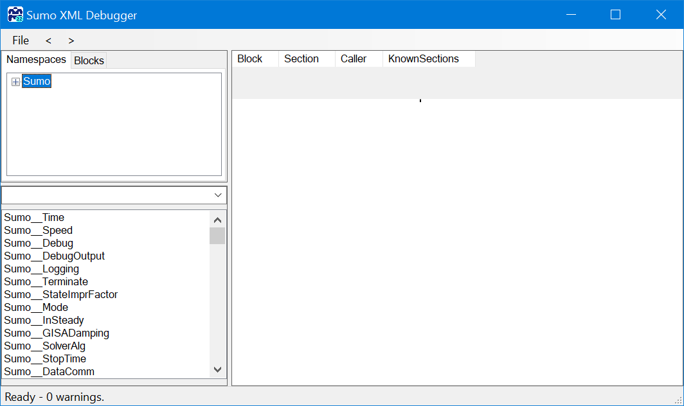Image resolution: width=684 pixels, height=406 pixels.
Task: Click the Block column header
Action: [250, 59]
